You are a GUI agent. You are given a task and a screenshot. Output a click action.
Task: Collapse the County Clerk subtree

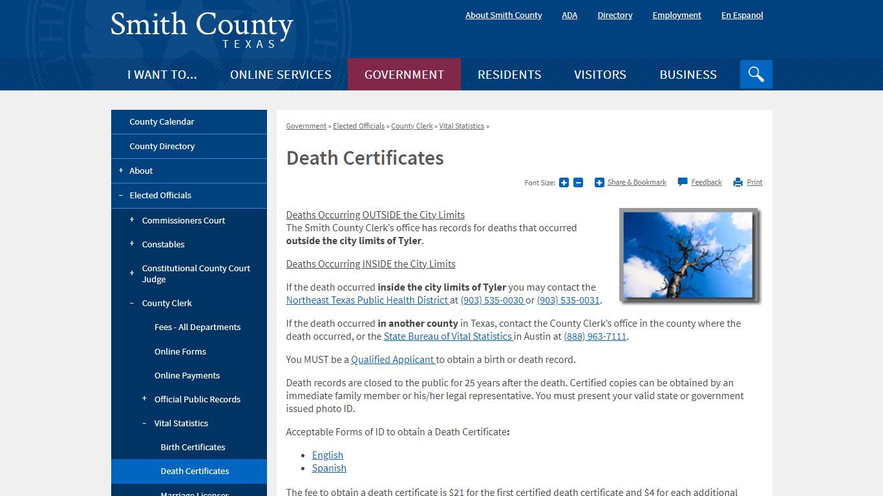click(x=132, y=303)
